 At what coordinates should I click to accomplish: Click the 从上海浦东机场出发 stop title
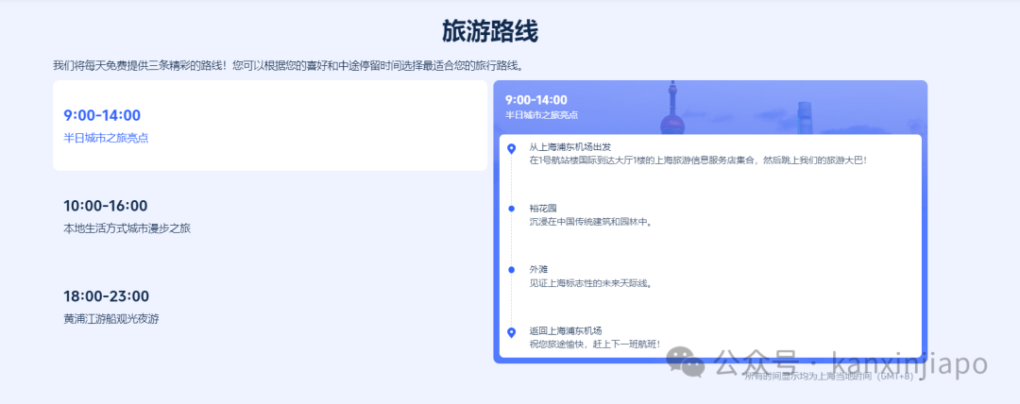[569, 147]
